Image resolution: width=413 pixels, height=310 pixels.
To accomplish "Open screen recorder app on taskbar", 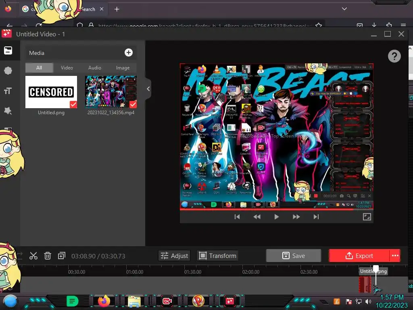I will click(167, 301).
